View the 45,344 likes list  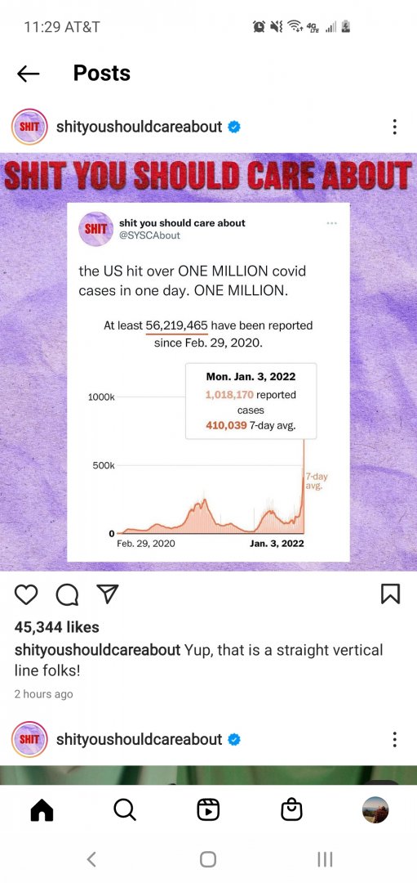point(57,627)
